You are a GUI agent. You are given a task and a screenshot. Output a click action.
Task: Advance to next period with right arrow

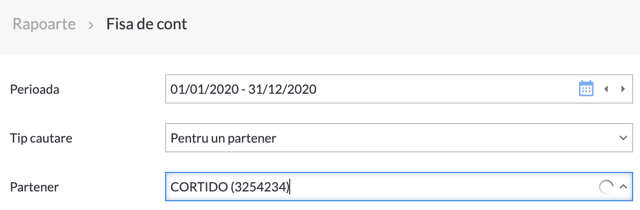622,89
